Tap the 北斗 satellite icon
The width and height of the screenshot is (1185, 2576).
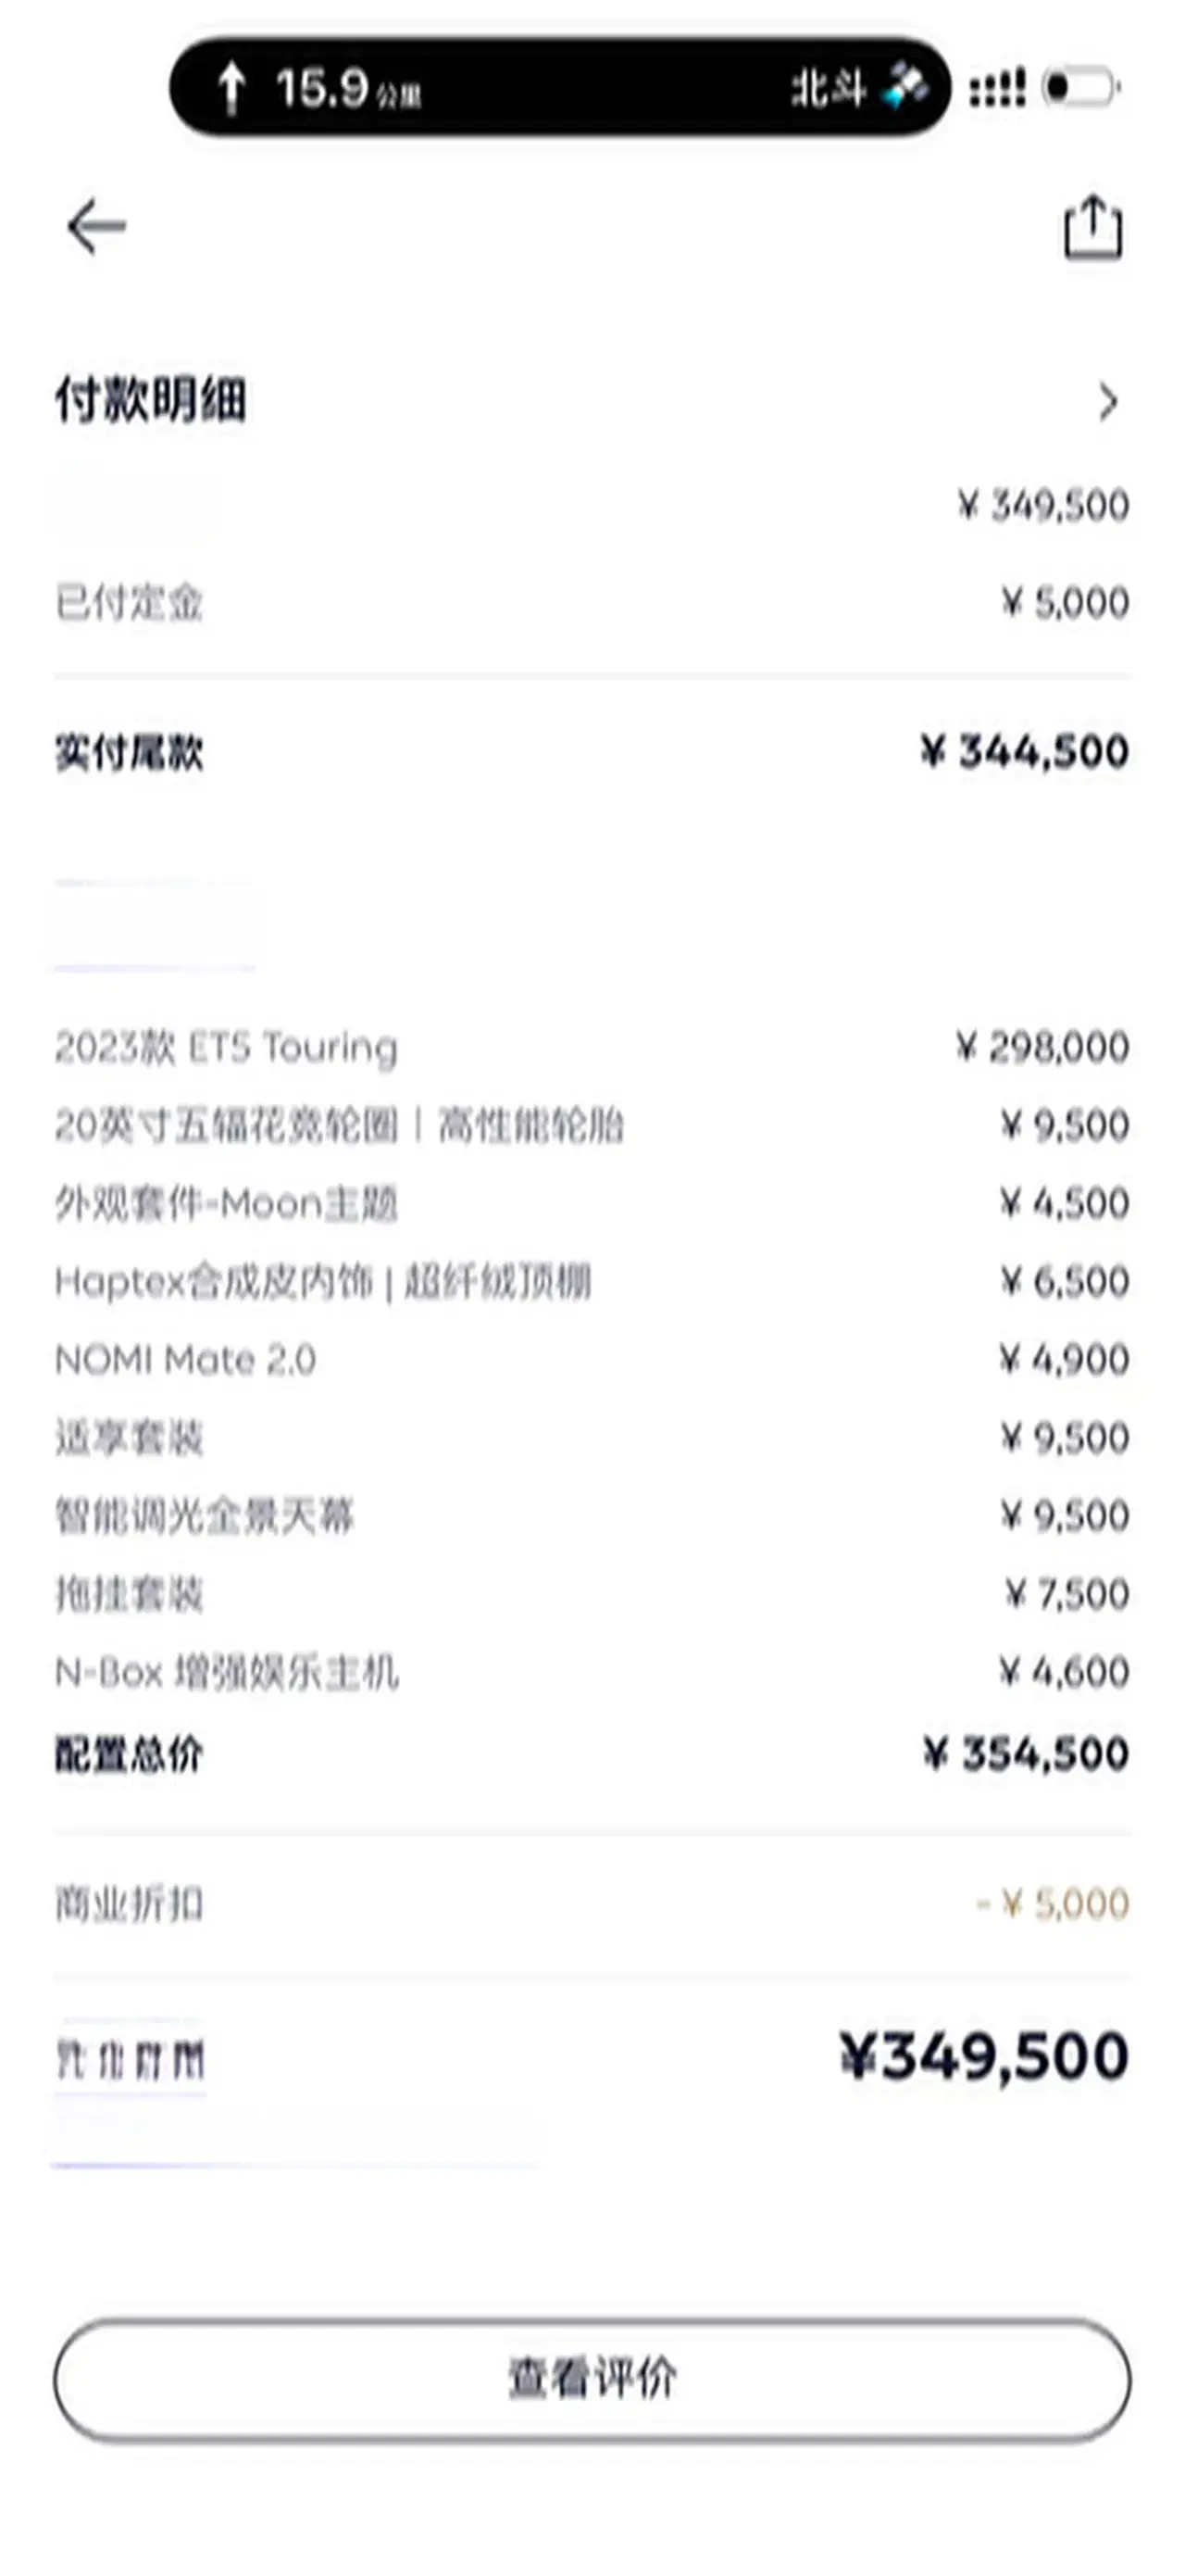[x=904, y=88]
